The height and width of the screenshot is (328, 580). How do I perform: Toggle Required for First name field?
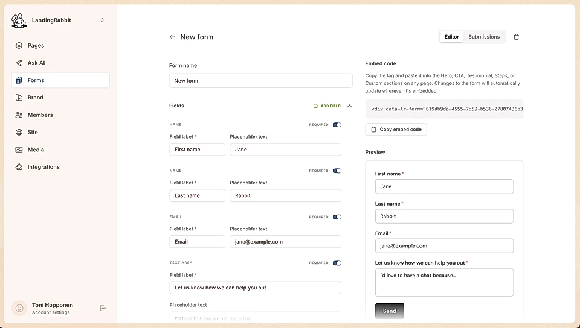click(337, 125)
